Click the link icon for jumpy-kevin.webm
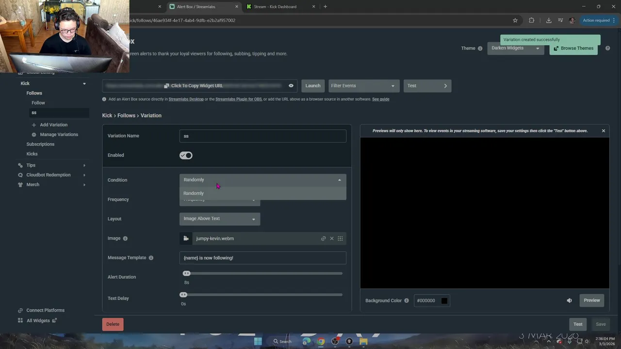The width and height of the screenshot is (621, 349). [323, 238]
